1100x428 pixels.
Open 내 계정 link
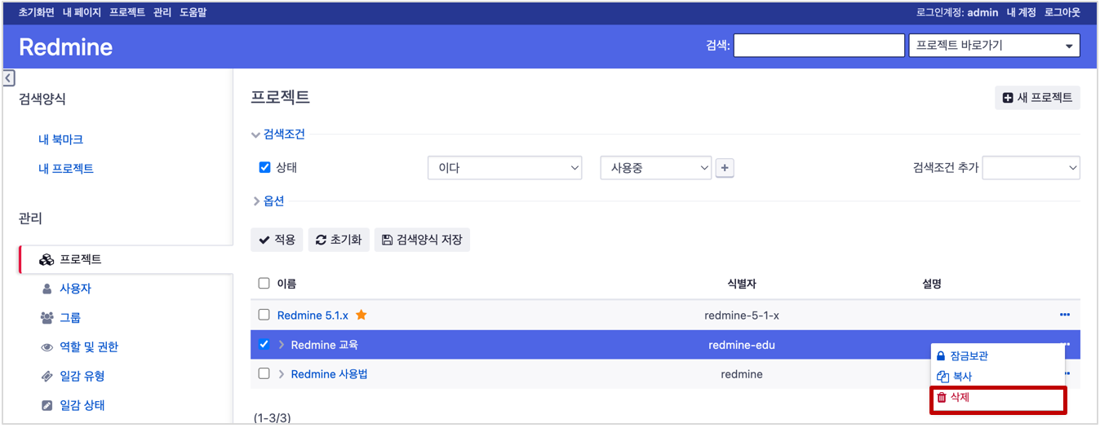1021,12
